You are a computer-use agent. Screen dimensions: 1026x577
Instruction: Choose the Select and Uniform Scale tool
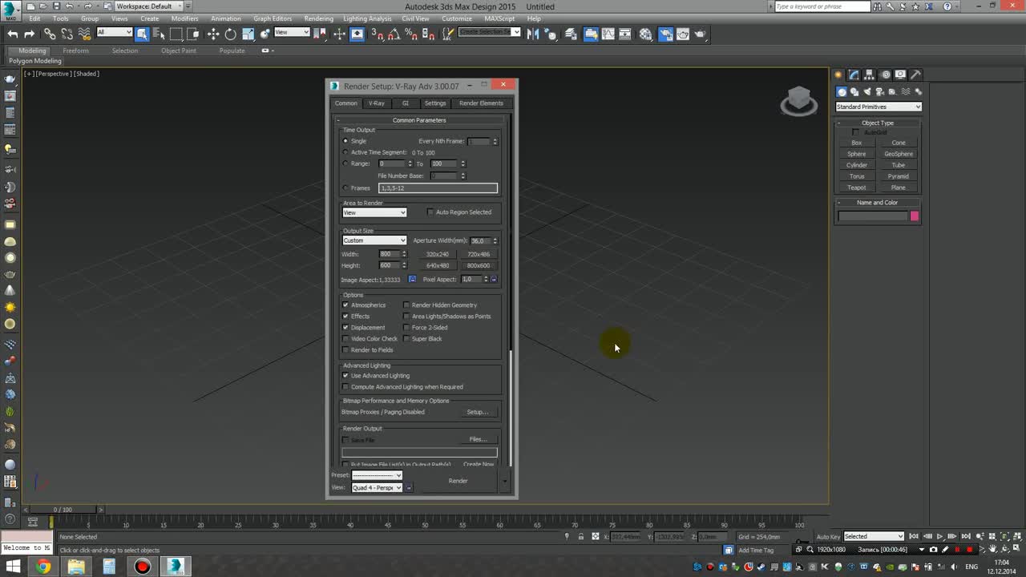click(248, 34)
